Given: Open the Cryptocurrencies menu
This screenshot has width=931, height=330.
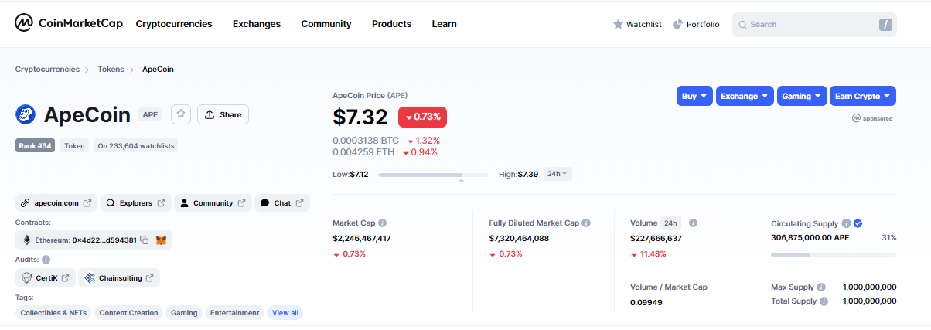Looking at the screenshot, I should [174, 24].
